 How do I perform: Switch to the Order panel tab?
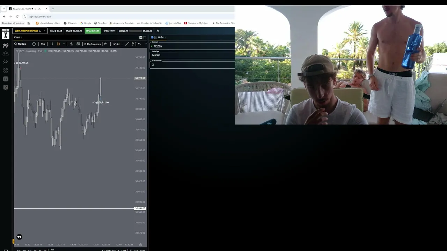tap(161, 37)
